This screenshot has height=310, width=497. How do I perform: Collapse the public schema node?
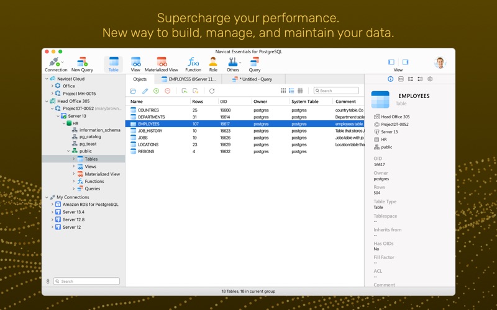click(68, 151)
